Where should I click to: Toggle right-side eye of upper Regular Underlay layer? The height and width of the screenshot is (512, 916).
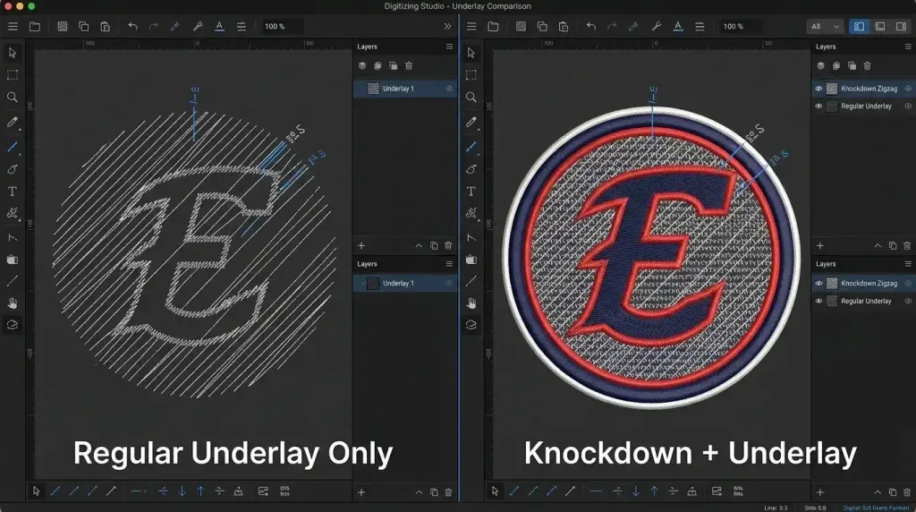click(x=908, y=107)
